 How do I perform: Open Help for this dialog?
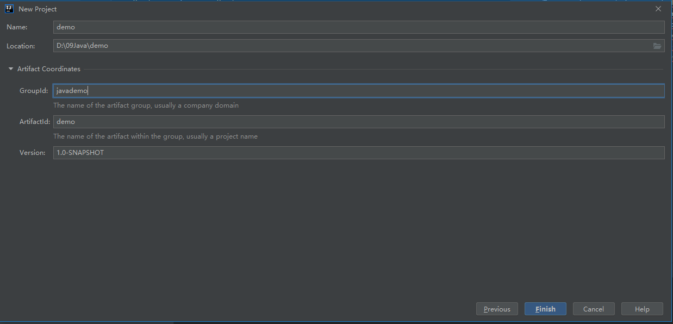642,309
